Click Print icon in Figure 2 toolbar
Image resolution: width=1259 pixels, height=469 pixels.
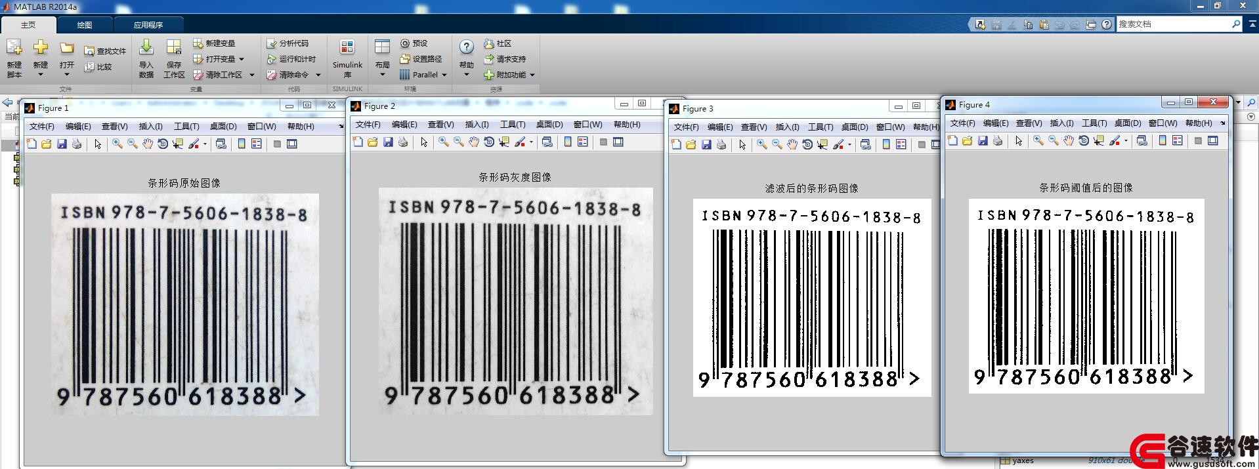click(403, 142)
